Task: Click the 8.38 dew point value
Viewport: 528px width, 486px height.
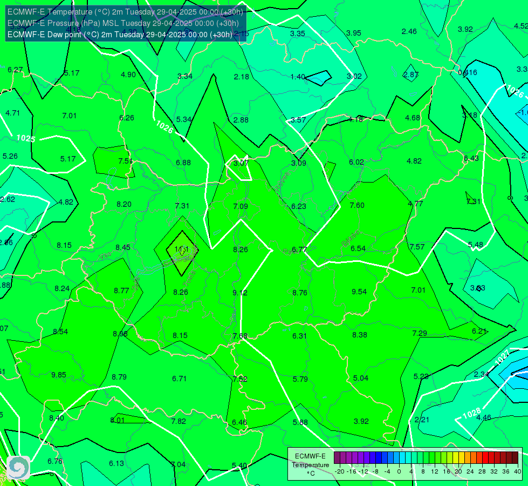Action: 360,335
